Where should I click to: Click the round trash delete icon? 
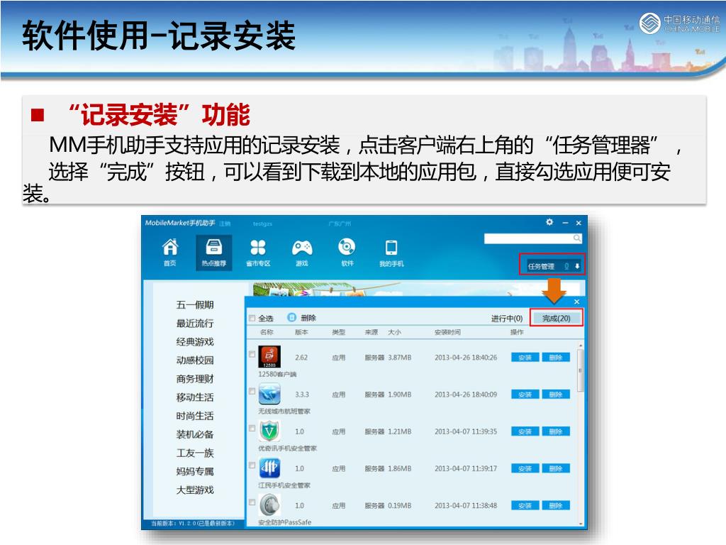291,317
